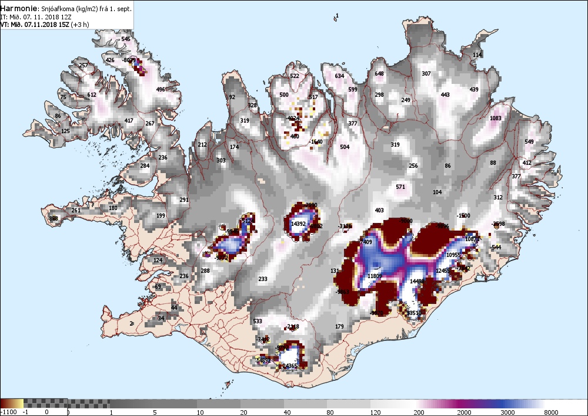Click the 288 value label
Screen dimensions: 588x416
point(205,270)
